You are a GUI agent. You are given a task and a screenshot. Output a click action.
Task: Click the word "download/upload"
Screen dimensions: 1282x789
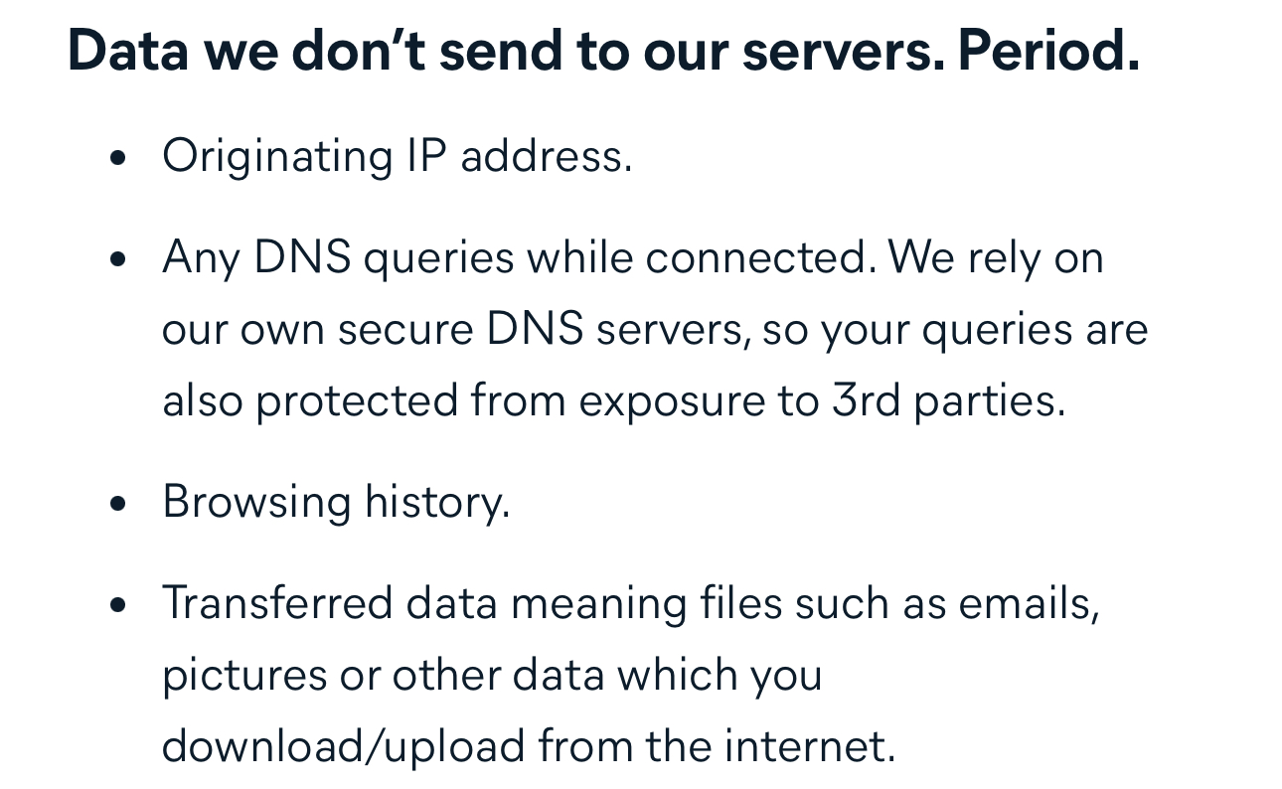344,746
